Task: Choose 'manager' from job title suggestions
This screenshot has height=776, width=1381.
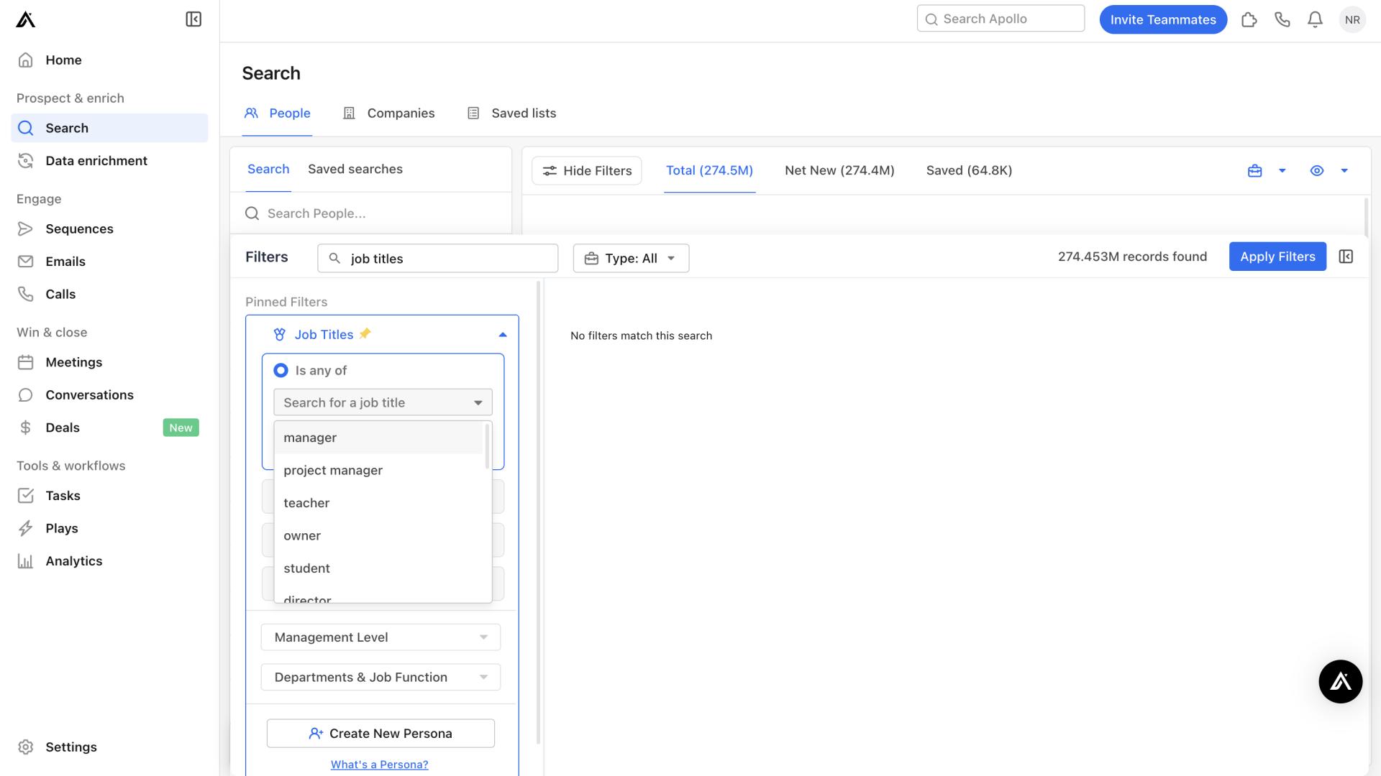Action: 378,438
